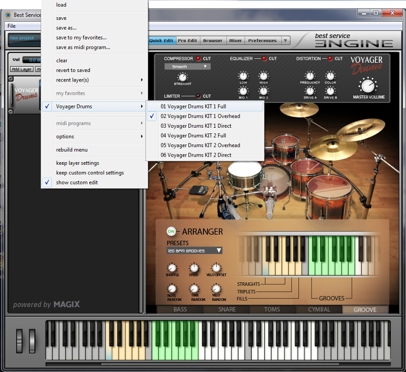Choose load from the menu
Screen dimensions: 406x372
click(x=94, y=5)
